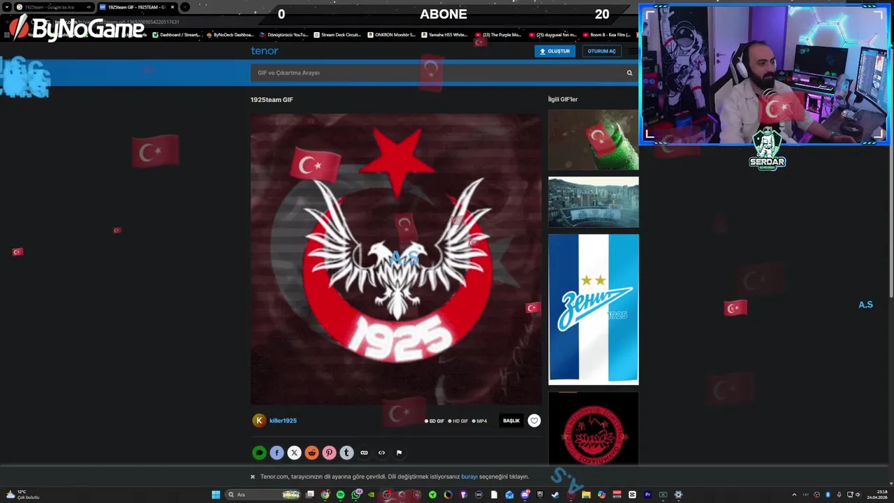This screenshot has height=503, width=894.
Task: Click the BAŞLIK caption button
Action: pos(511,421)
